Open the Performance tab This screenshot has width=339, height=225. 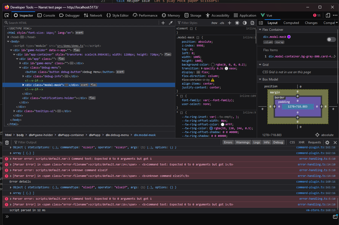pos(145,16)
